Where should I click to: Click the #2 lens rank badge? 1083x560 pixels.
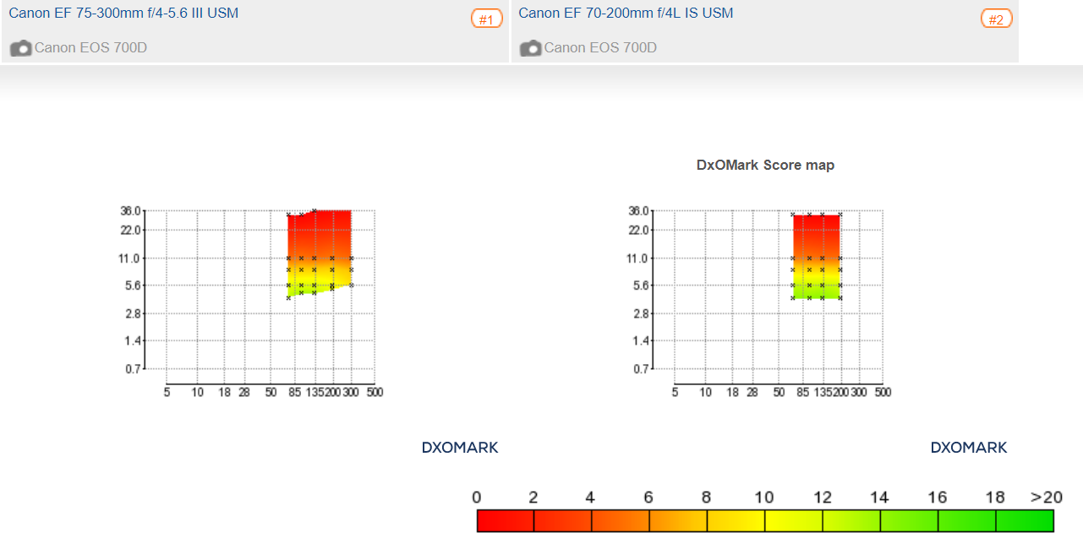tap(997, 19)
